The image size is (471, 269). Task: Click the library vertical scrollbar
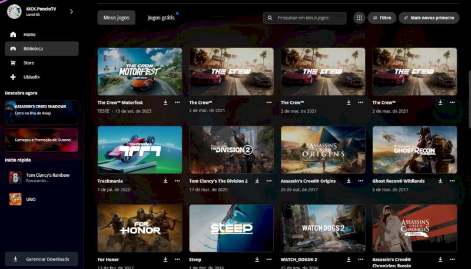click(x=469, y=100)
